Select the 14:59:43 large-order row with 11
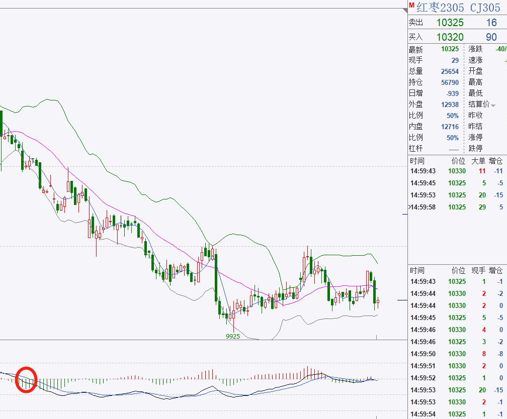 (x=457, y=171)
